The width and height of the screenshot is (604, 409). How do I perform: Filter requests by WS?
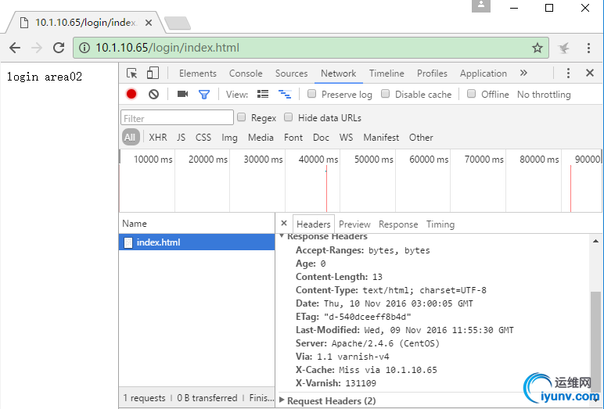346,137
